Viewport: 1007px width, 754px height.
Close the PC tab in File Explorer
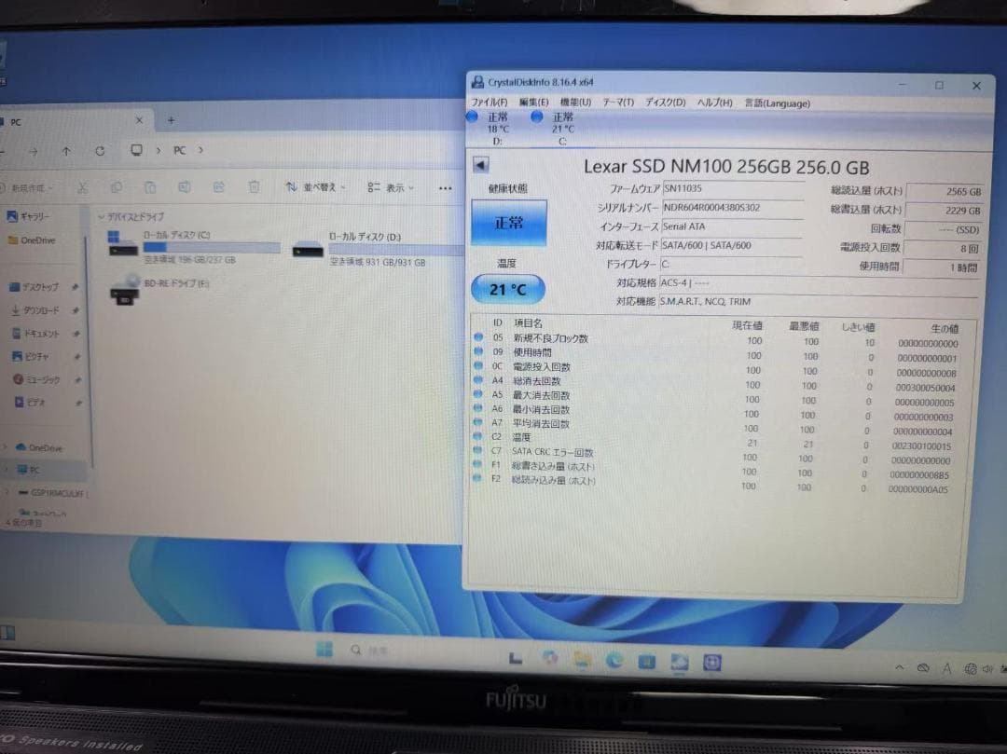[139, 120]
